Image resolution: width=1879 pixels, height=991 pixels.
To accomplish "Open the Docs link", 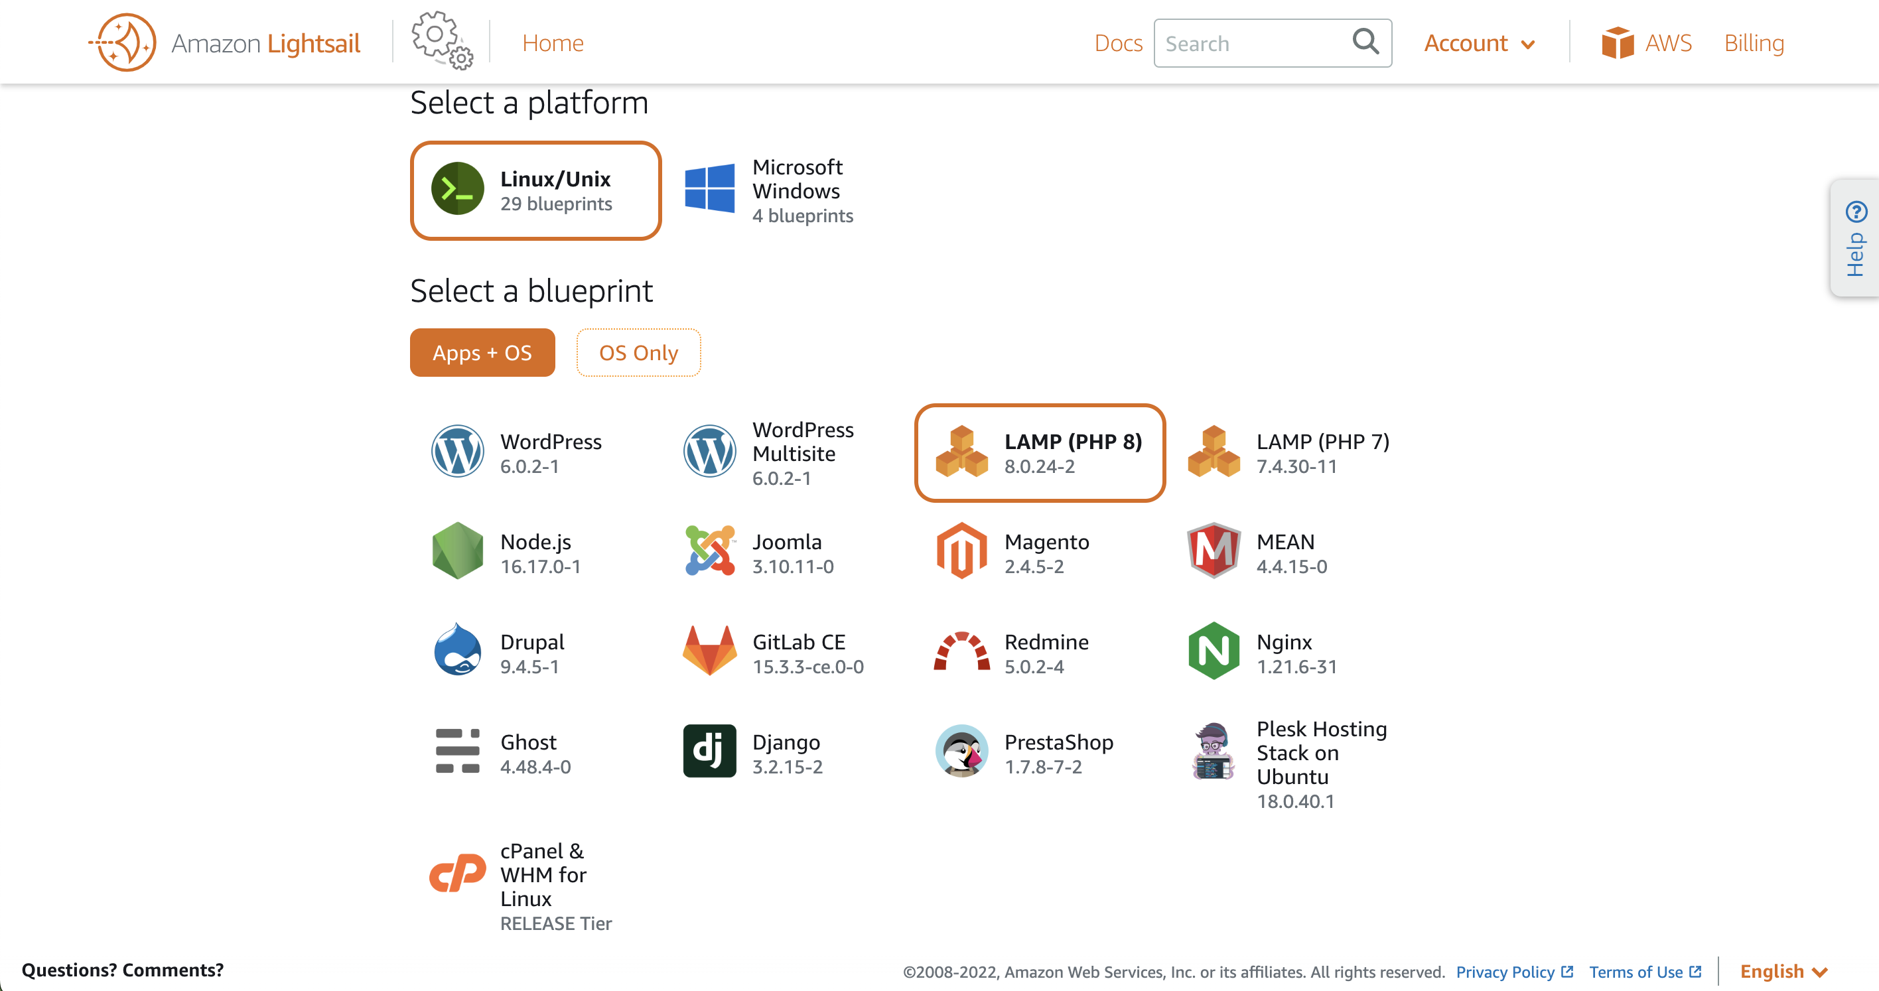I will [x=1117, y=43].
